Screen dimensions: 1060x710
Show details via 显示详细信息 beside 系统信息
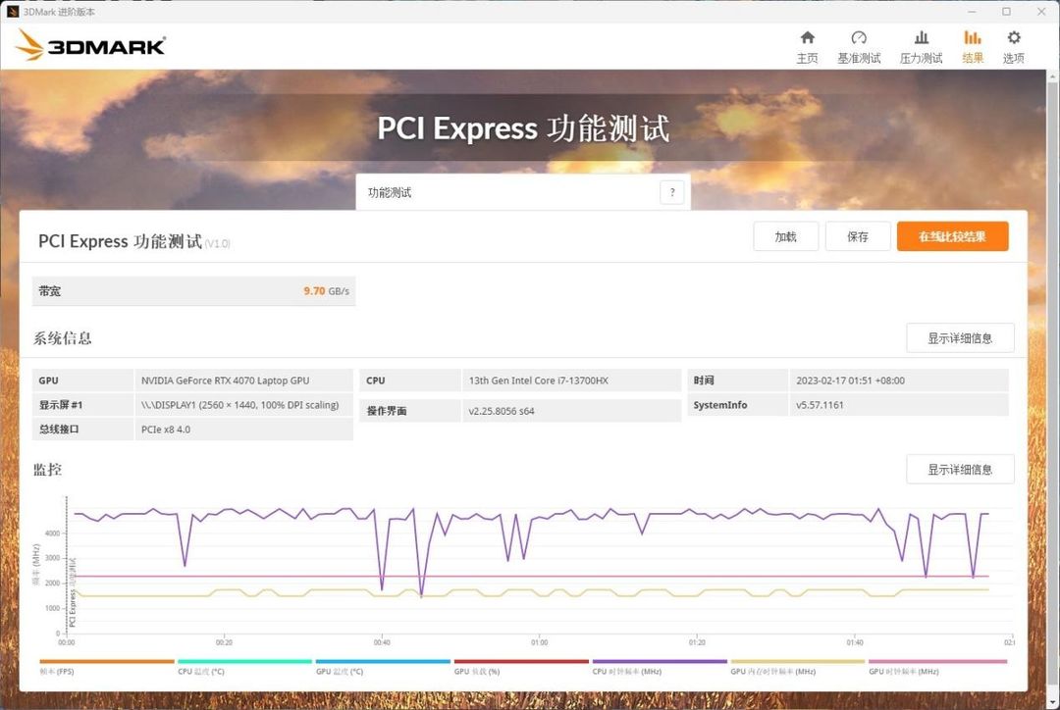(x=960, y=337)
